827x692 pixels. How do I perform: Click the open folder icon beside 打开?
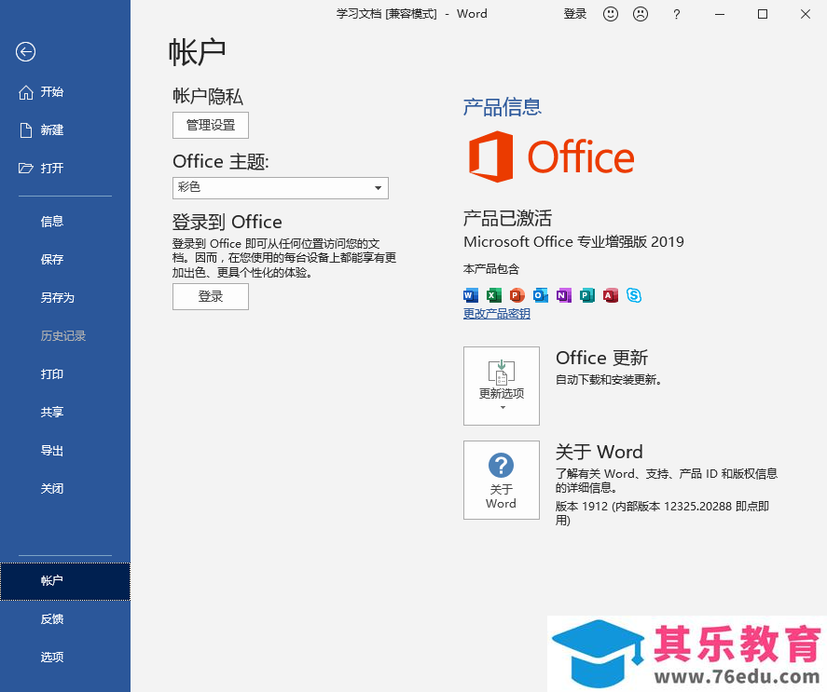25,169
